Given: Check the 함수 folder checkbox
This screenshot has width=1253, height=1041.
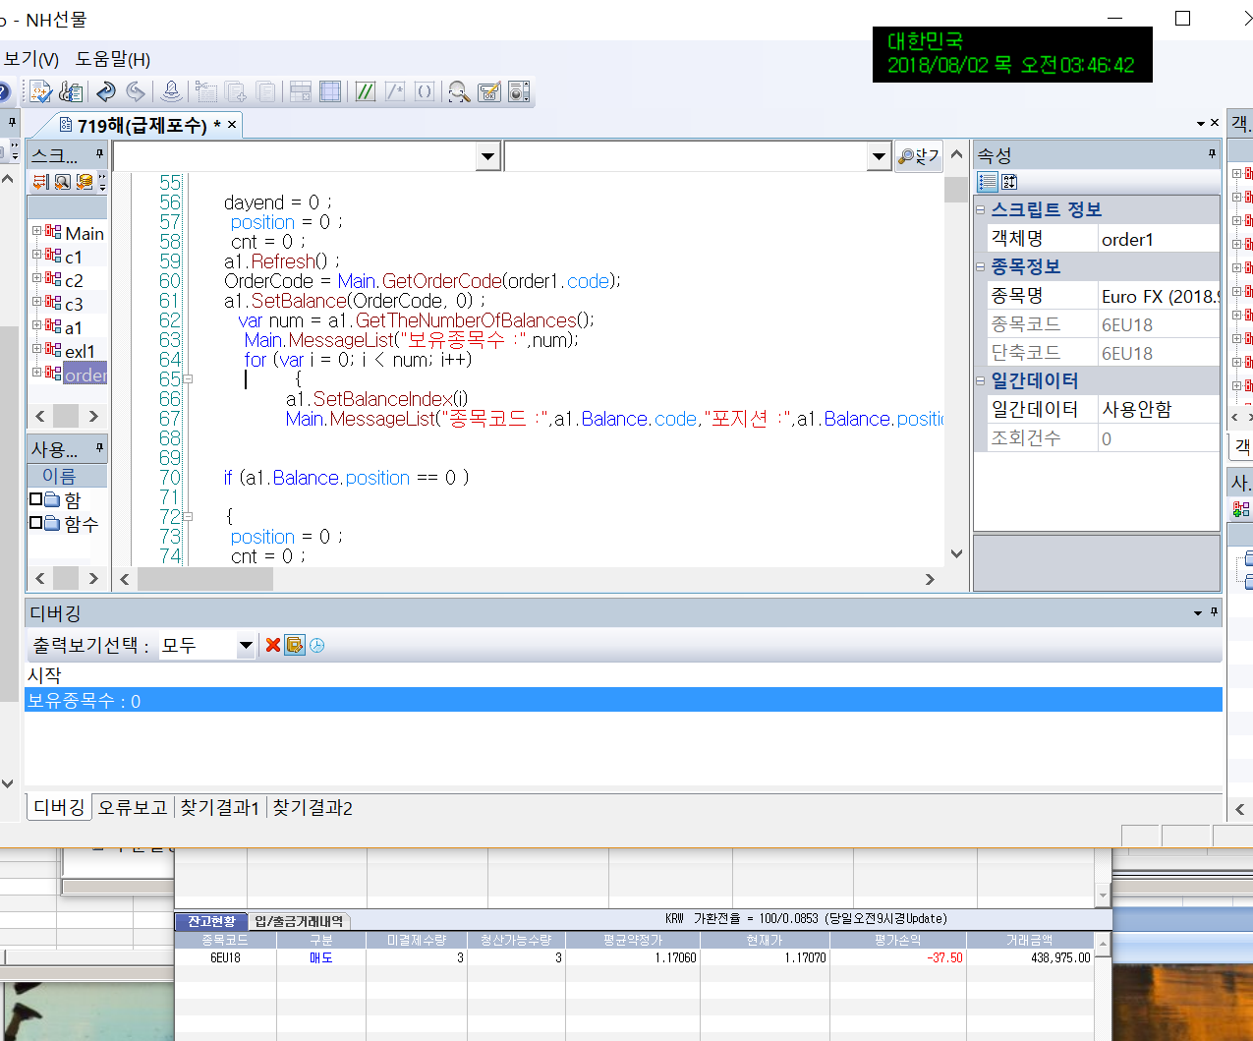Looking at the screenshot, I should [x=36, y=523].
